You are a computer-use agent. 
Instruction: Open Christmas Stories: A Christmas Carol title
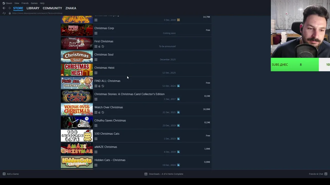point(129,94)
